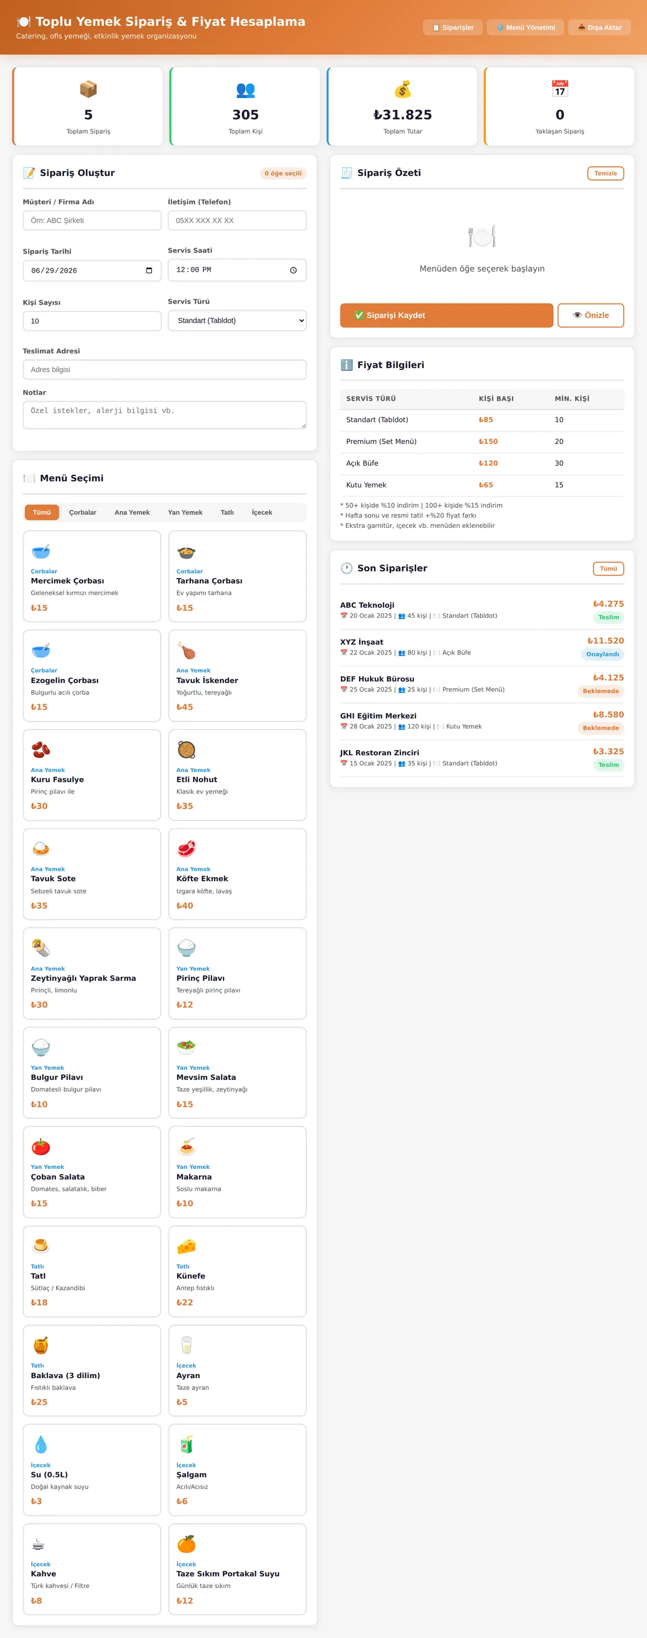Click the Künefe cheese icon
This screenshot has width=647, height=1638.
[186, 1245]
